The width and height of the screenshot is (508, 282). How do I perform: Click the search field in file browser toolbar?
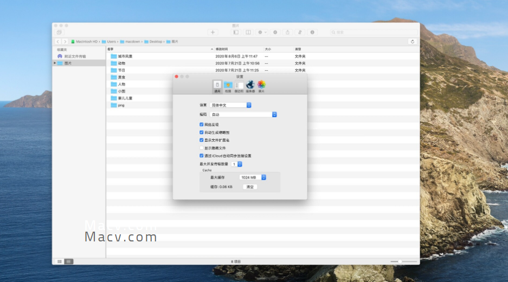[374, 32]
